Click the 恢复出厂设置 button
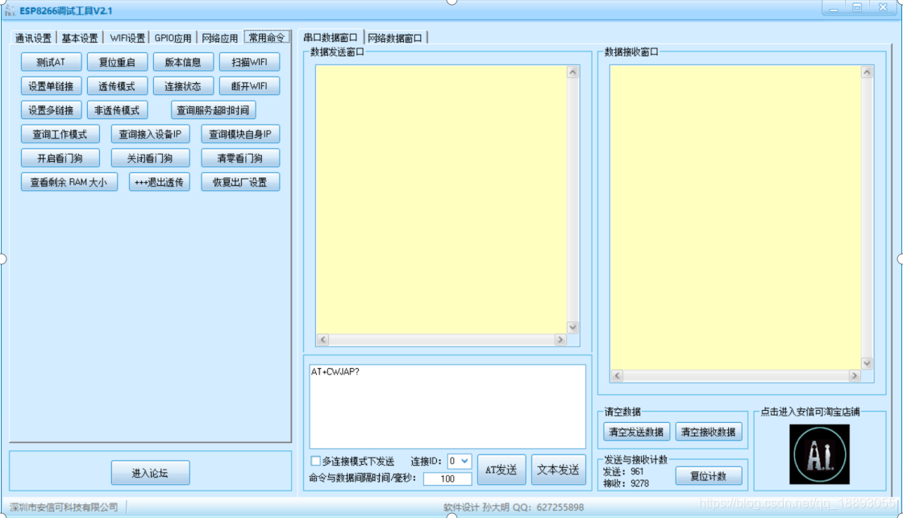This screenshot has width=903, height=518. pos(240,182)
